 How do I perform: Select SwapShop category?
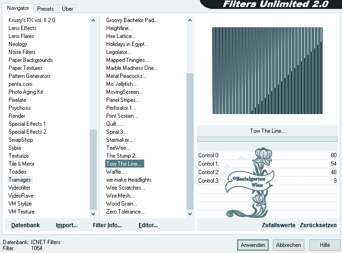[x=21, y=140]
